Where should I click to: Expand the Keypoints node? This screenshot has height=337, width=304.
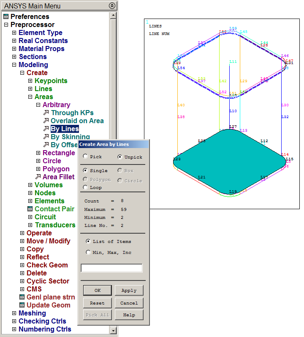30,81
